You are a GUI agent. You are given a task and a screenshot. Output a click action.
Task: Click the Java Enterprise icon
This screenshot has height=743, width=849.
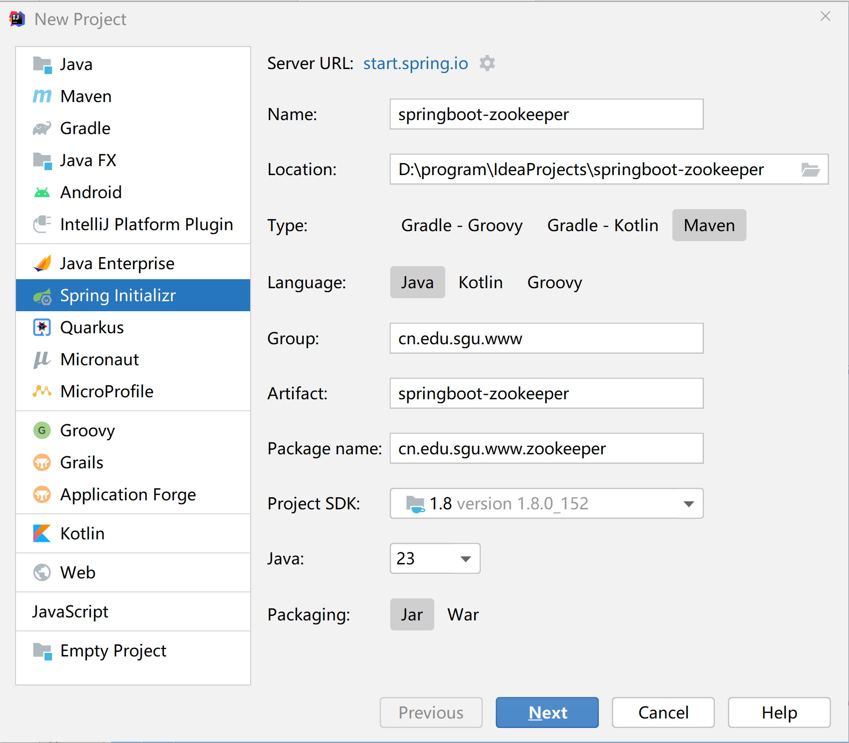click(42, 263)
